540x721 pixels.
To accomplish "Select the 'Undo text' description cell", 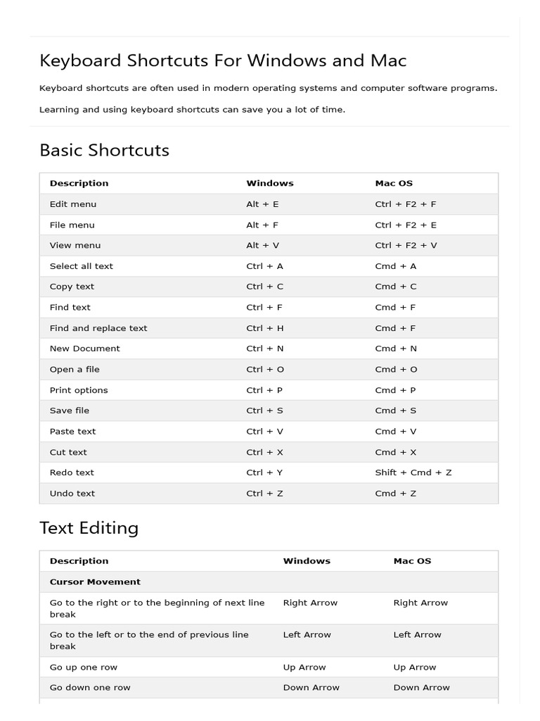I will point(72,494).
